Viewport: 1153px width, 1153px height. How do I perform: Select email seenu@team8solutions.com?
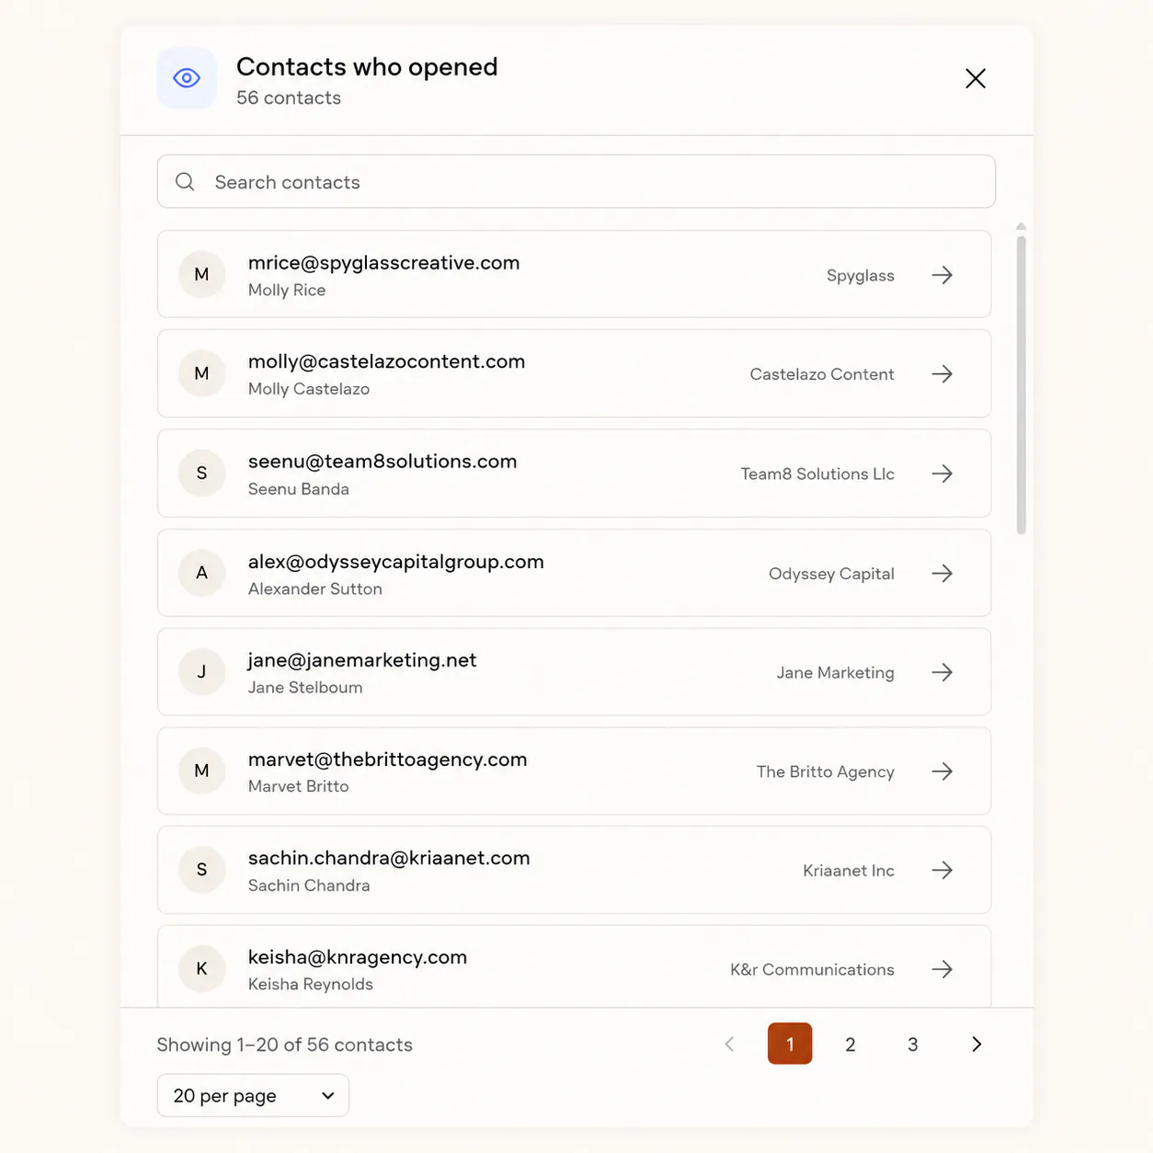(382, 462)
